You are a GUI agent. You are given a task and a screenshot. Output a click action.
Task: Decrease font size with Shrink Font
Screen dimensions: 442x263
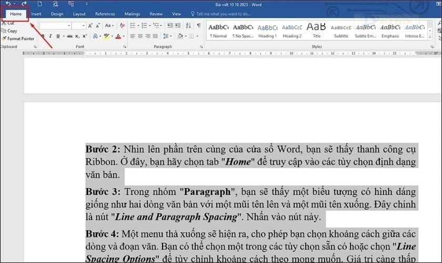coord(98,26)
